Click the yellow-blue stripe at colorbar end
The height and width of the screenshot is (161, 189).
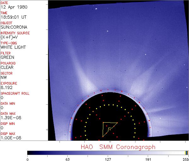tap(186, 153)
